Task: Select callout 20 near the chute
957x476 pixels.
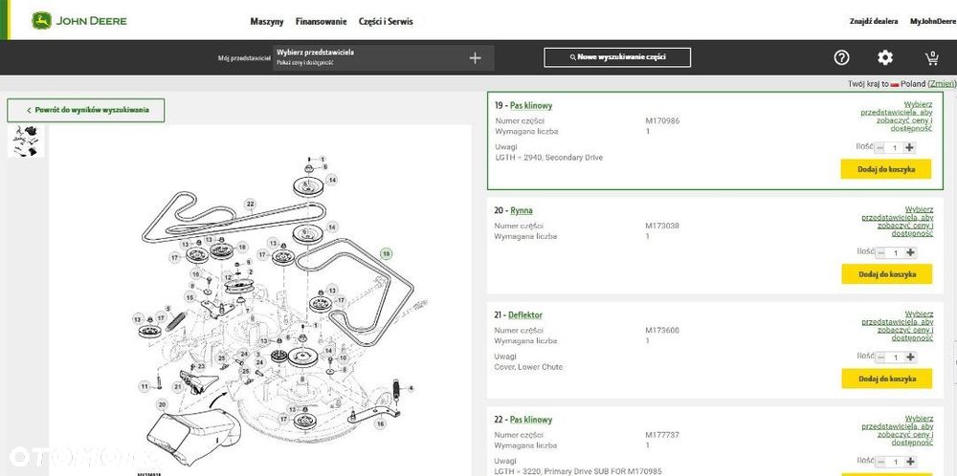Action: [x=162, y=404]
